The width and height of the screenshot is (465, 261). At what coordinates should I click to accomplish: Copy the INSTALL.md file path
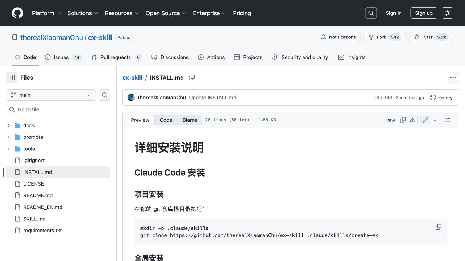[x=192, y=78]
